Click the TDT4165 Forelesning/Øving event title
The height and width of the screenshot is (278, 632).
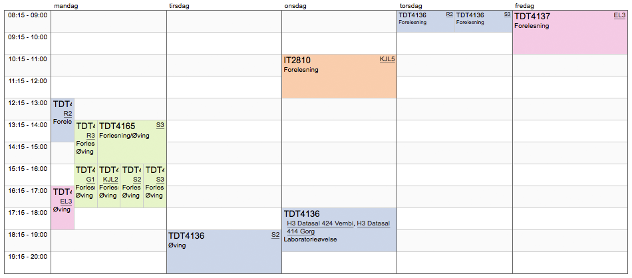[117, 126]
